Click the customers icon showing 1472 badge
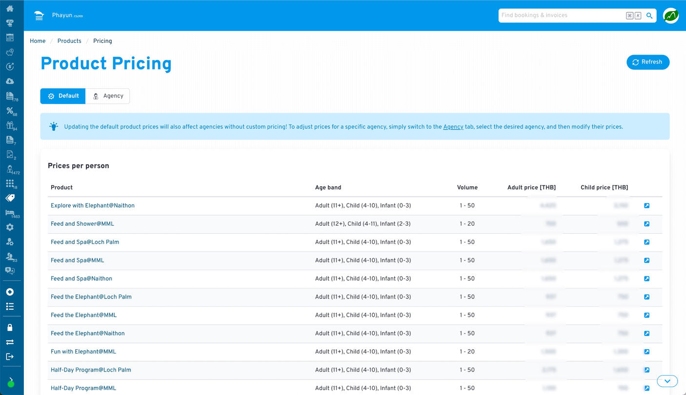686x395 pixels. [10, 169]
